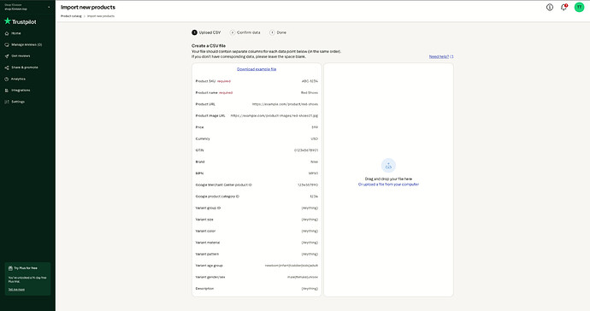
Task: Click the Price row label
Action: click(199, 127)
